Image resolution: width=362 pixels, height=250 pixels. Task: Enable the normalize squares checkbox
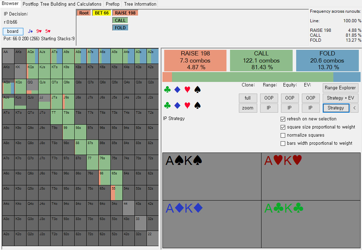[283, 135]
